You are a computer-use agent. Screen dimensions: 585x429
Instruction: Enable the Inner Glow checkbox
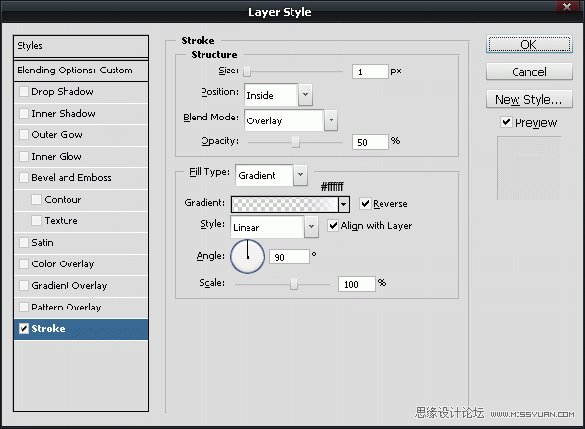click(23, 156)
